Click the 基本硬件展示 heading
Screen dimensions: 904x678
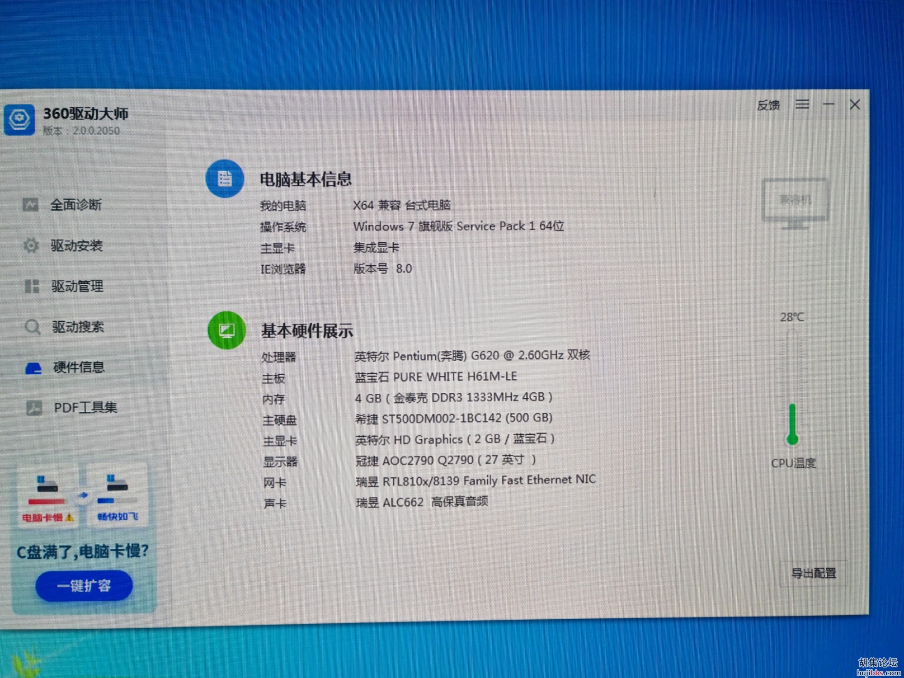click(x=307, y=331)
